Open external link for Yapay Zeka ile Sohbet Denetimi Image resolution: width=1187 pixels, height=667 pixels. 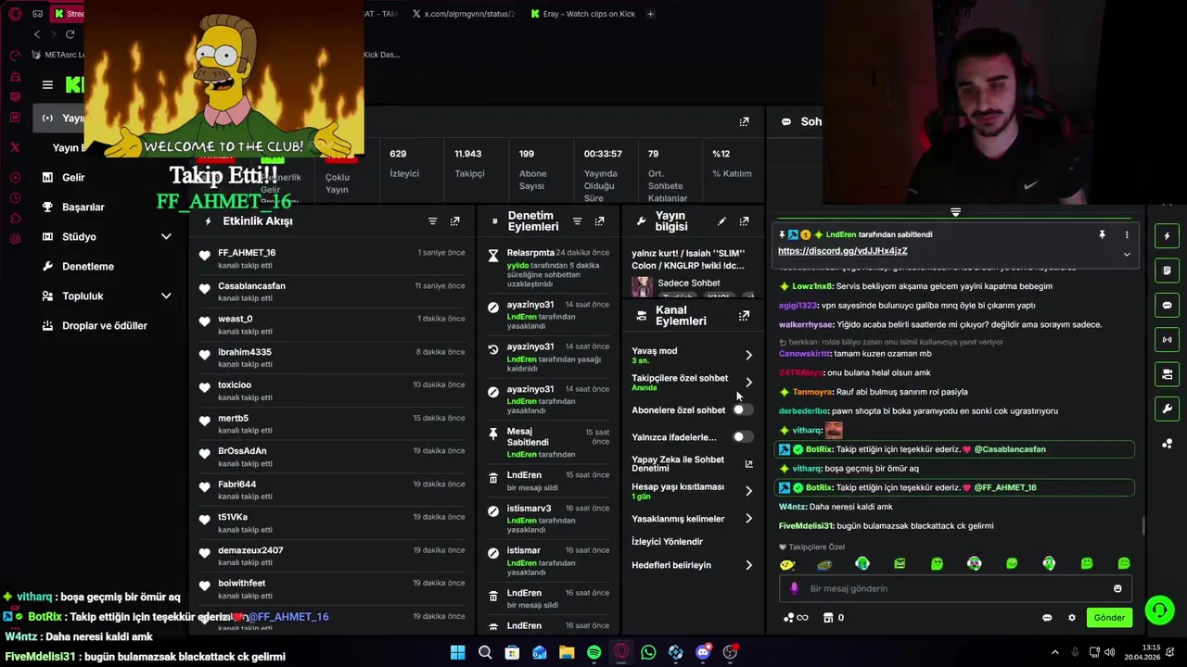coord(748,464)
